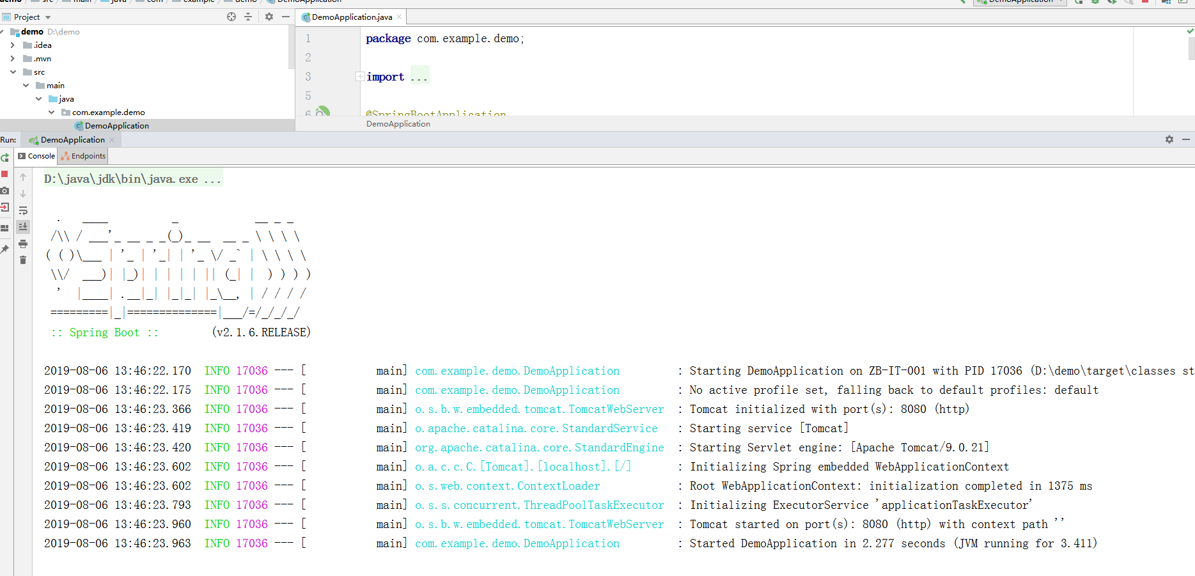Click the green inspection checkmark in editor
Screen dimensions: 1195x576
coord(1190,31)
